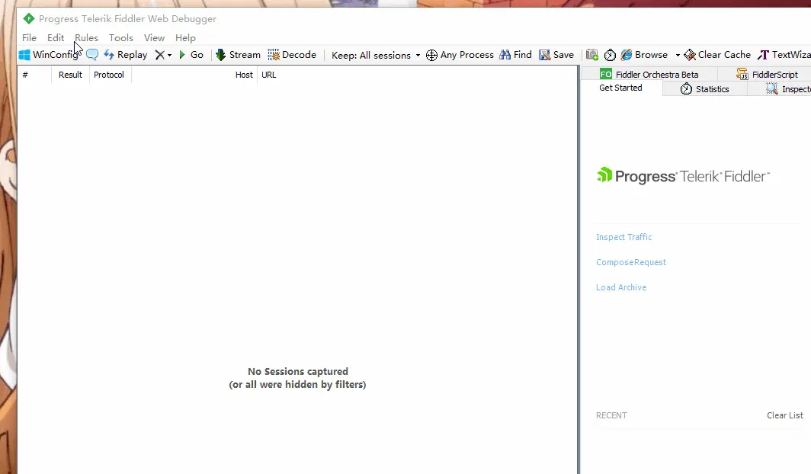
Task: Click the Clear Cache button
Action: [716, 55]
